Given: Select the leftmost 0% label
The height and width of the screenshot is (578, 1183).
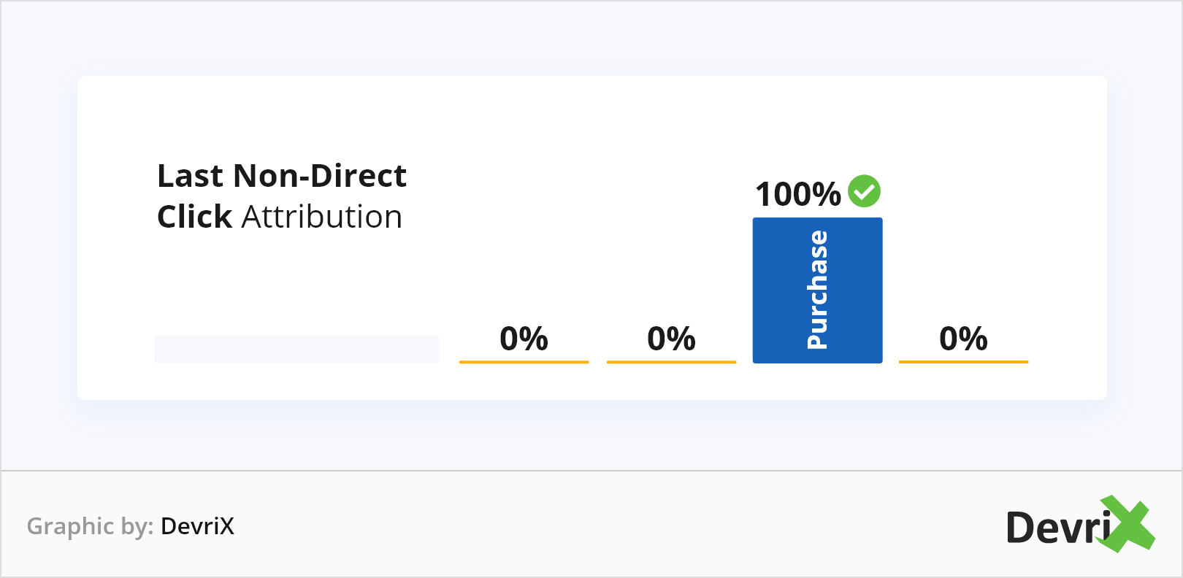Looking at the screenshot, I should tap(524, 339).
